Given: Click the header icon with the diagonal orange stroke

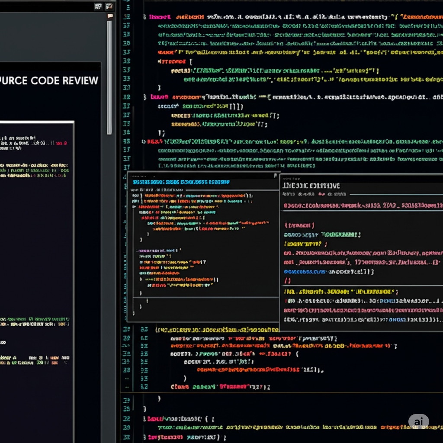Looking at the screenshot, I should [109, 6].
